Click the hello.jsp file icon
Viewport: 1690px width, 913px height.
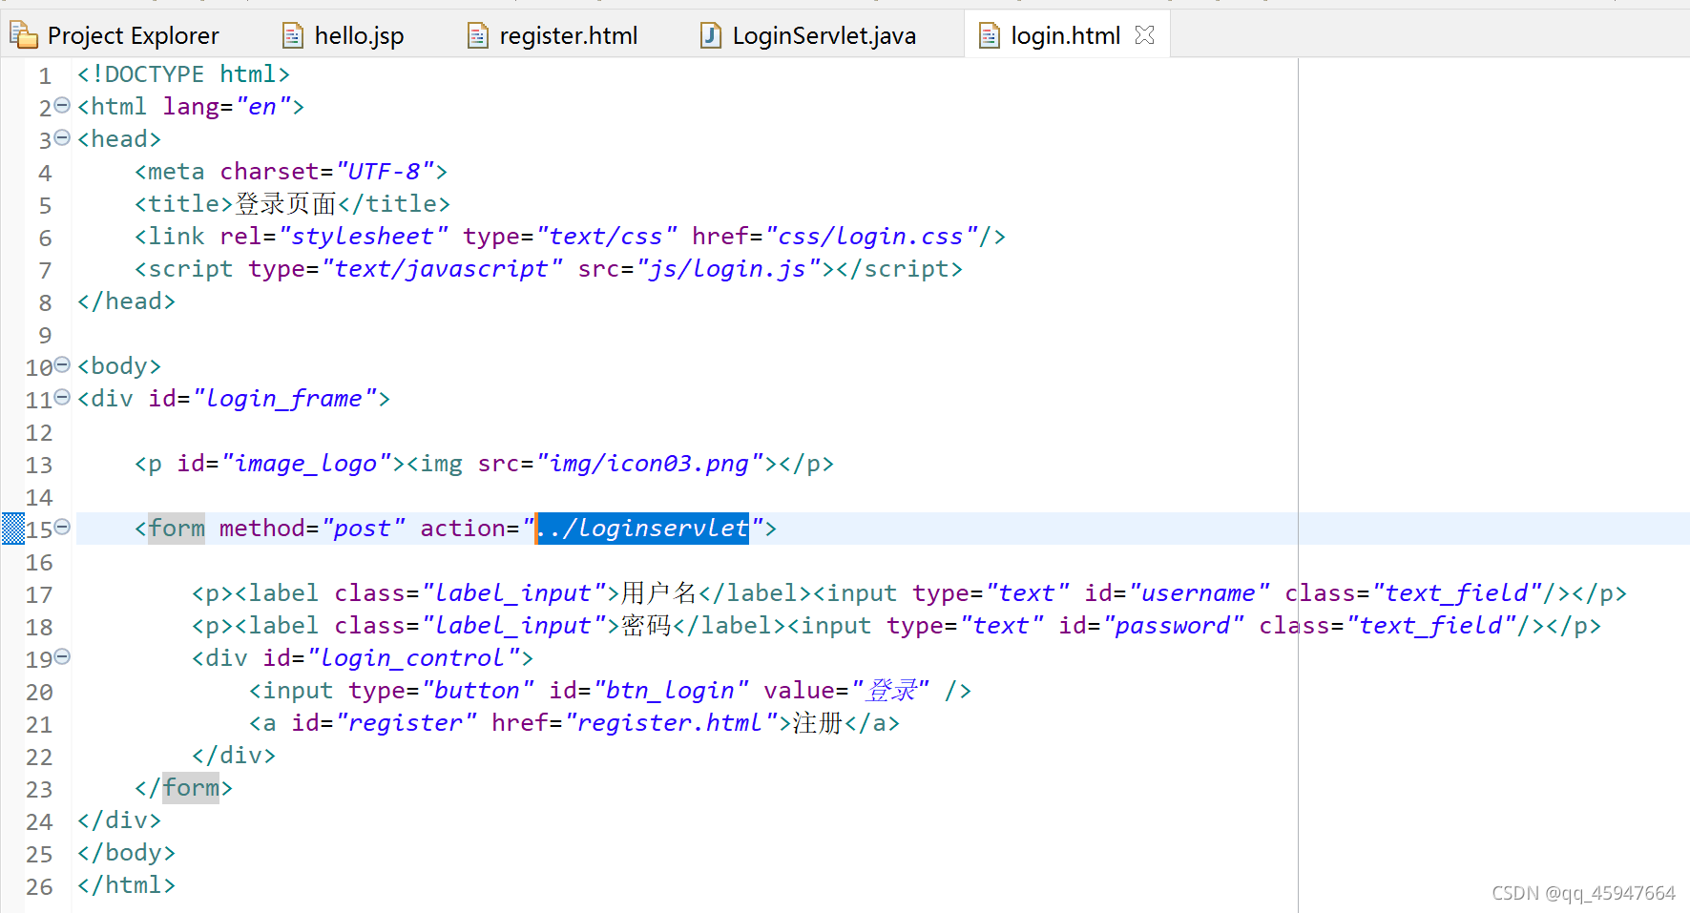click(x=293, y=36)
